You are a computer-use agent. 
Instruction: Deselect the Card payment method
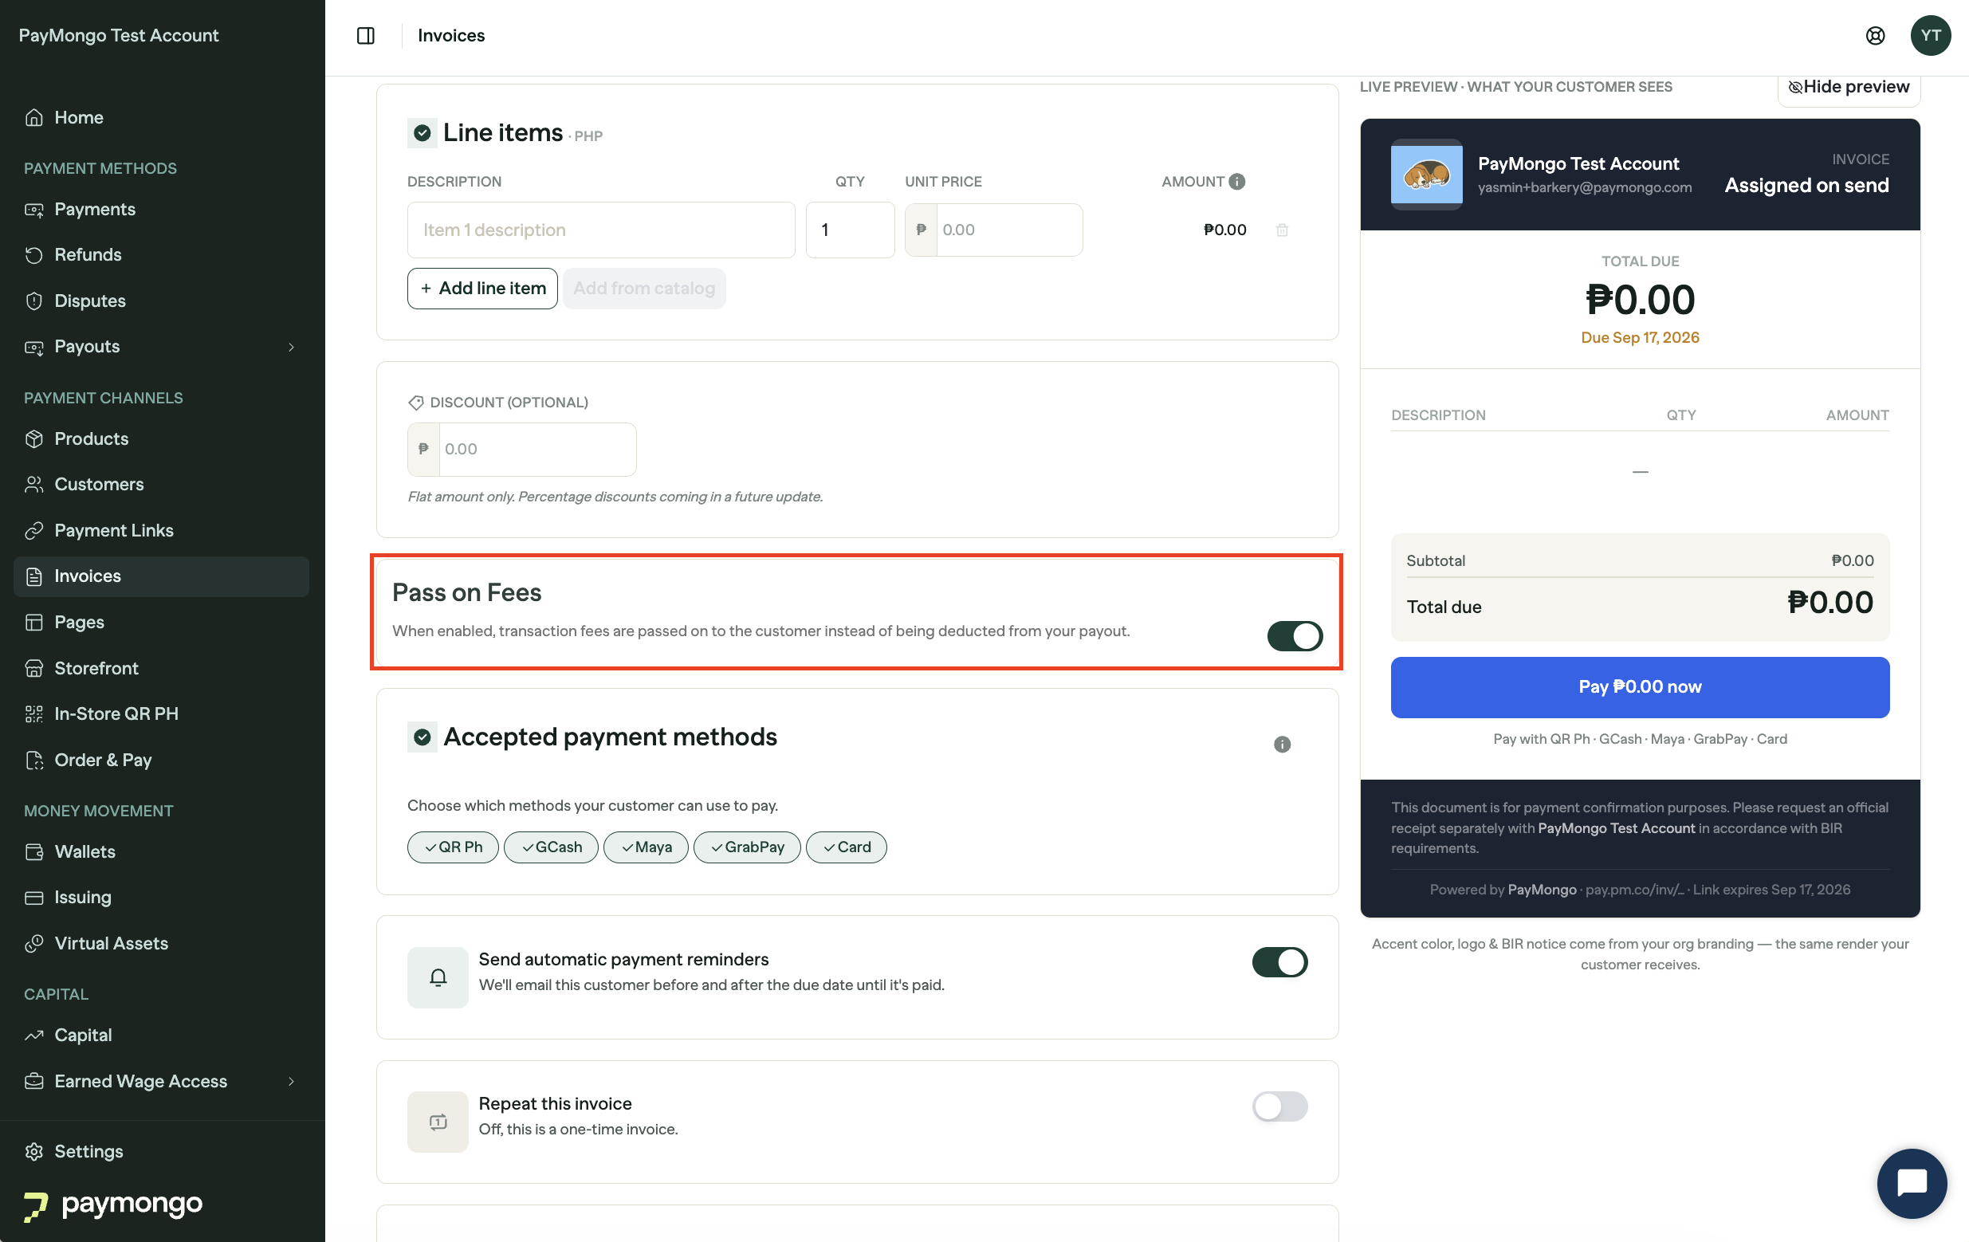coord(847,847)
